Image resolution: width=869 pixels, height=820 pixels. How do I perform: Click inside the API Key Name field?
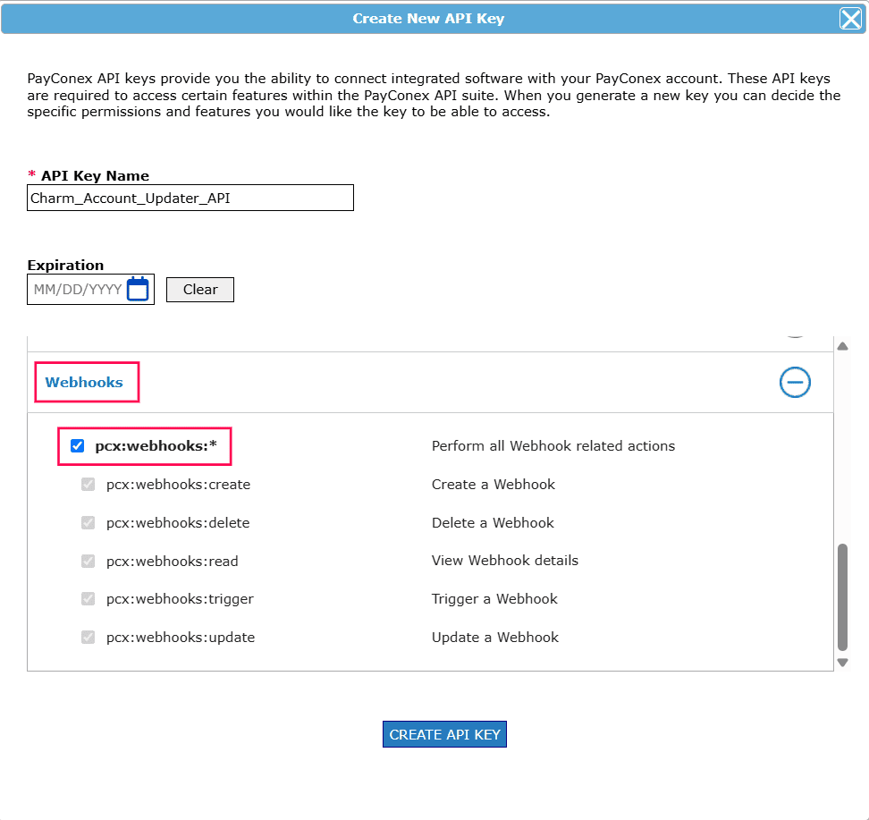190,197
